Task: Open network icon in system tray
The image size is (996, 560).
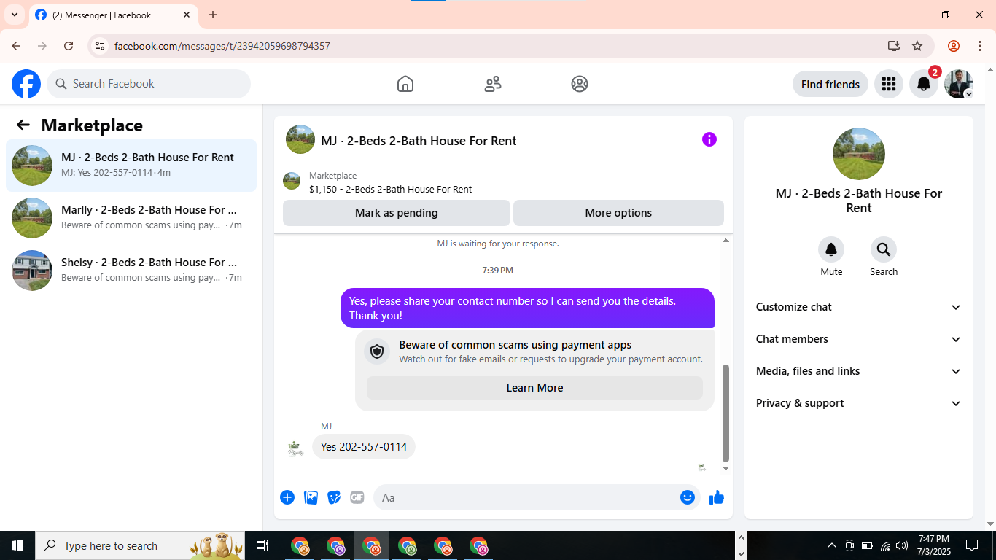Action: (x=884, y=545)
